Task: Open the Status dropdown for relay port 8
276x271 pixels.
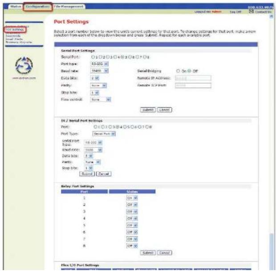Action: [x=132, y=246]
